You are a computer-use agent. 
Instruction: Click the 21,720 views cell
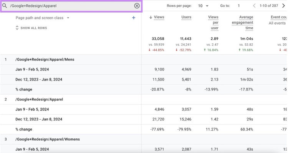click(x=158, y=119)
